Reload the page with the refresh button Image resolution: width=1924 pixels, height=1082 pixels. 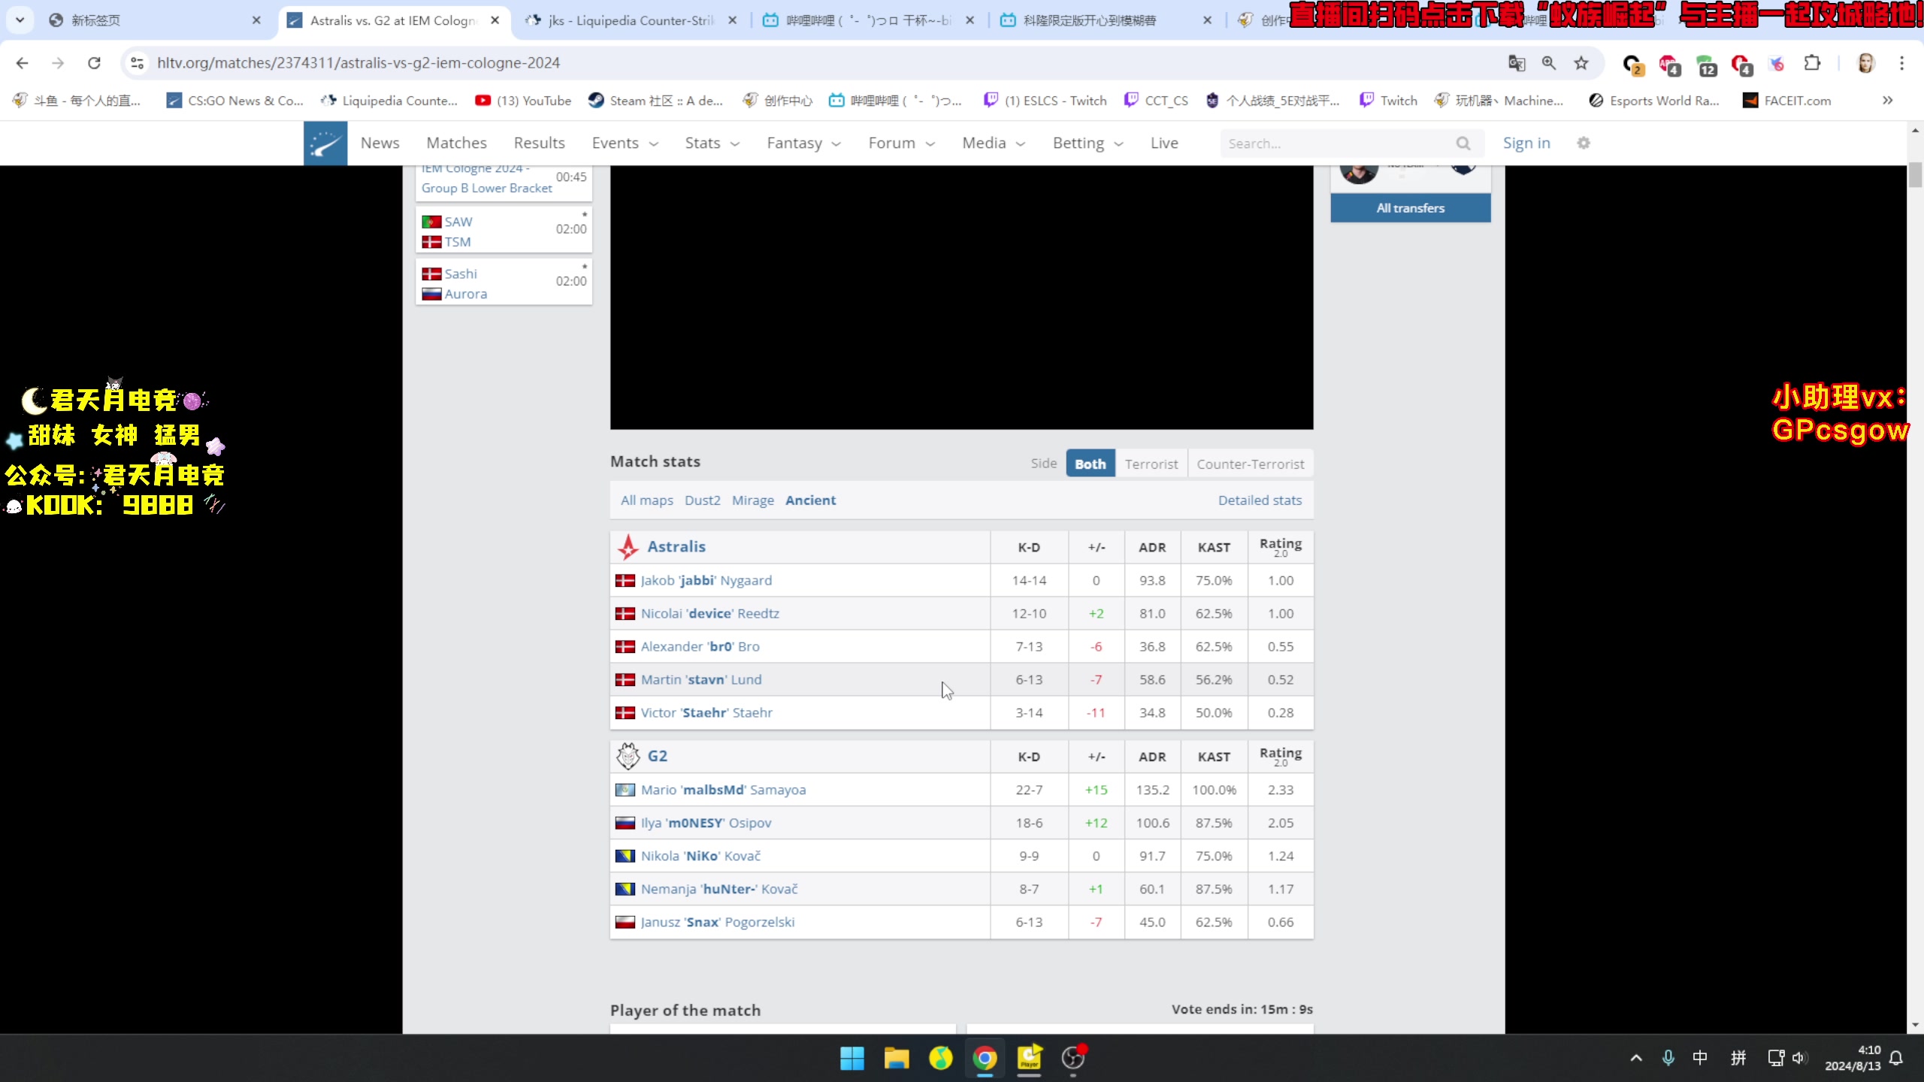[x=94, y=63]
